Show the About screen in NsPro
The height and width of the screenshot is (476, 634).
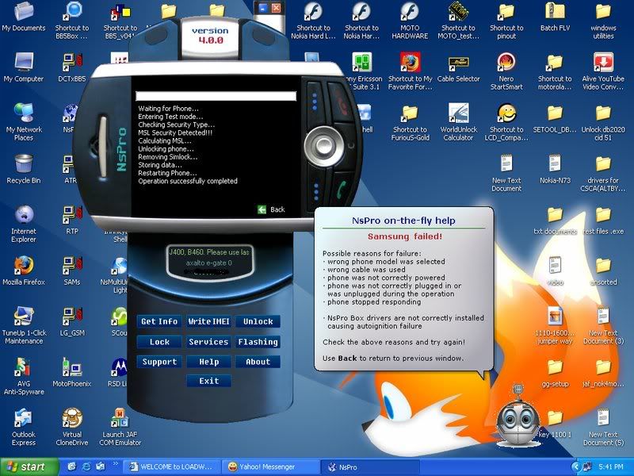pos(258,362)
